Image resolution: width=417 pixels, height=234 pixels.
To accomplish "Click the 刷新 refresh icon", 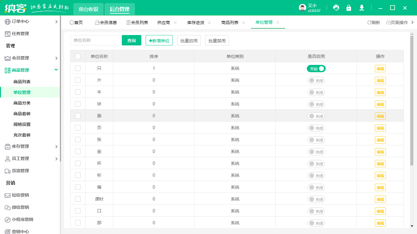I will click(369, 23).
